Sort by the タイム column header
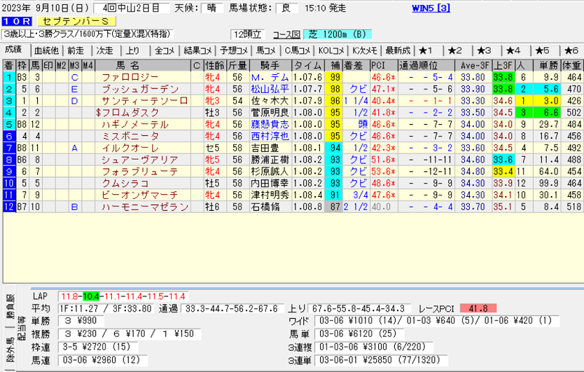Screen dimensions: 584x372 coord(308,65)
